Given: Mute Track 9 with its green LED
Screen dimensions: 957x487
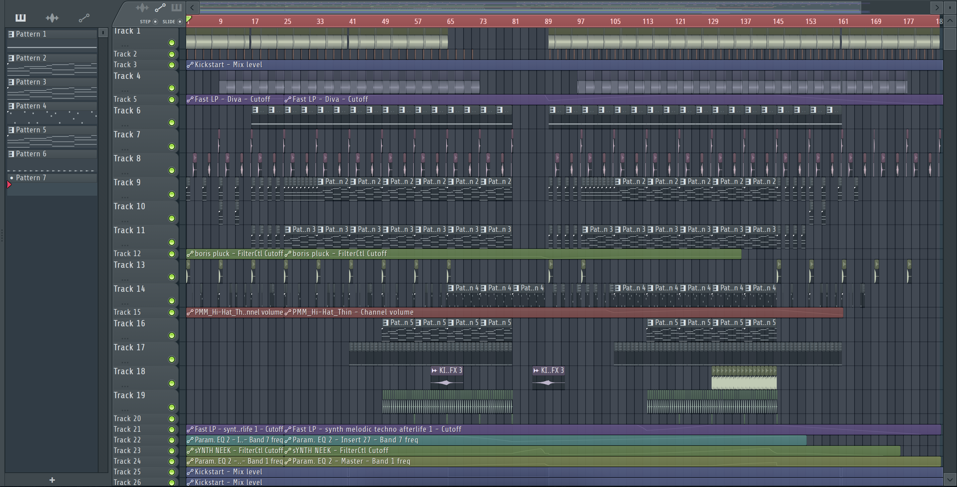Looking at the screenshot, I should [172, 194].
